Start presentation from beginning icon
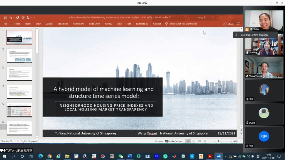 point(23,17)
